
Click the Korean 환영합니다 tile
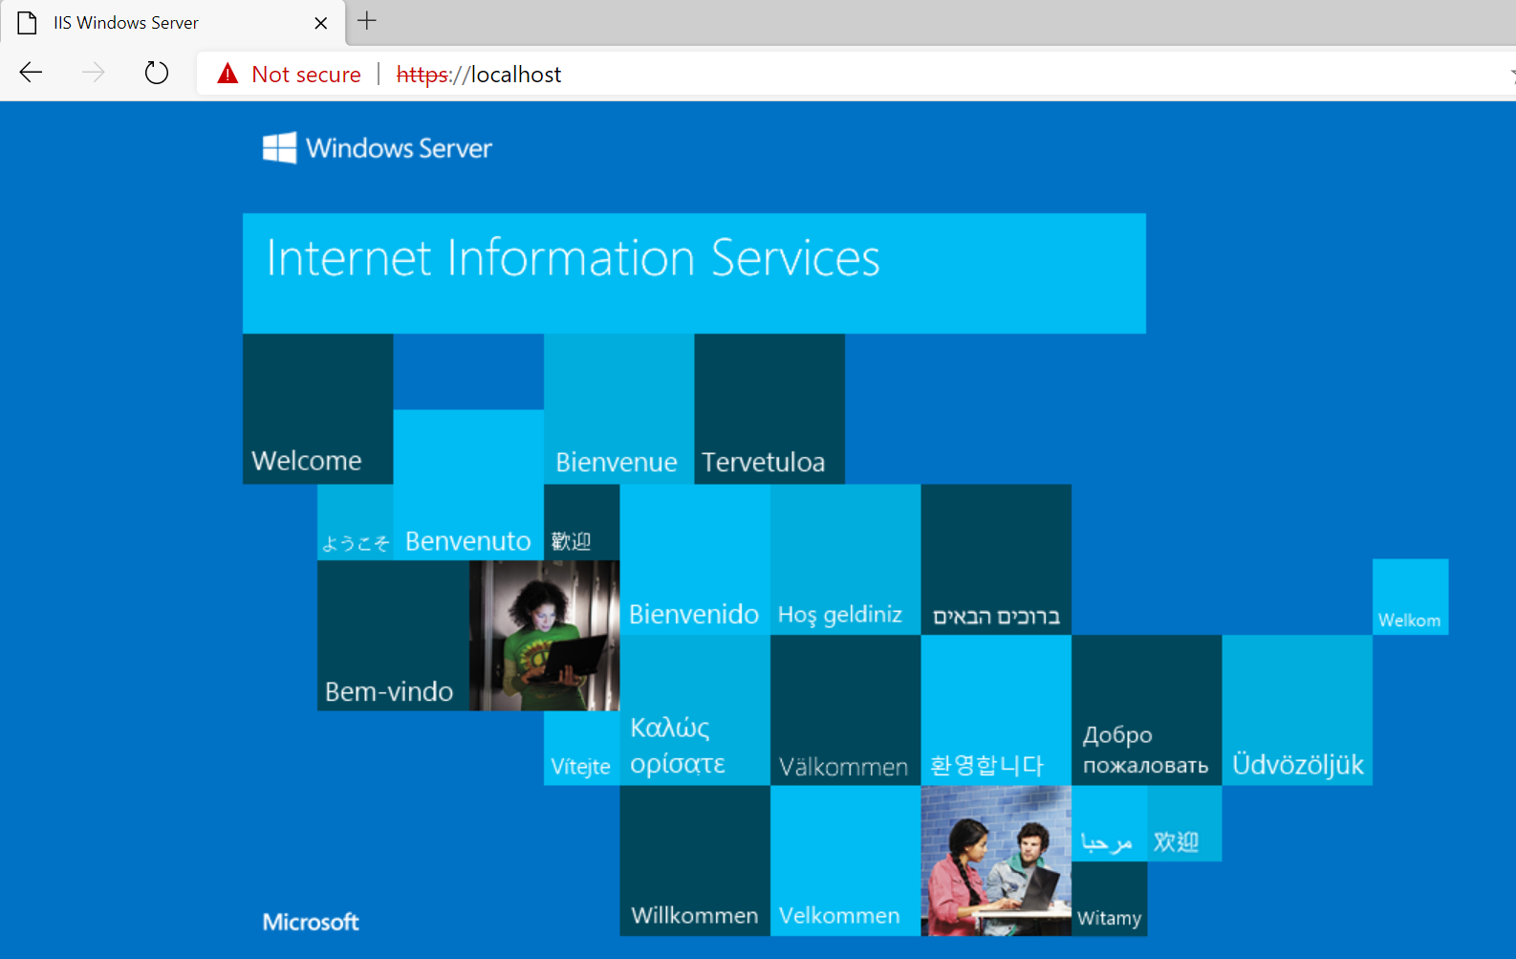pyautogui.click(x=996, y=710)
